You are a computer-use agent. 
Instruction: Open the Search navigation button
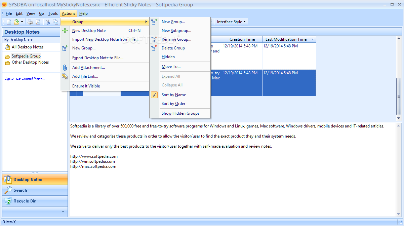click(35, 190)
